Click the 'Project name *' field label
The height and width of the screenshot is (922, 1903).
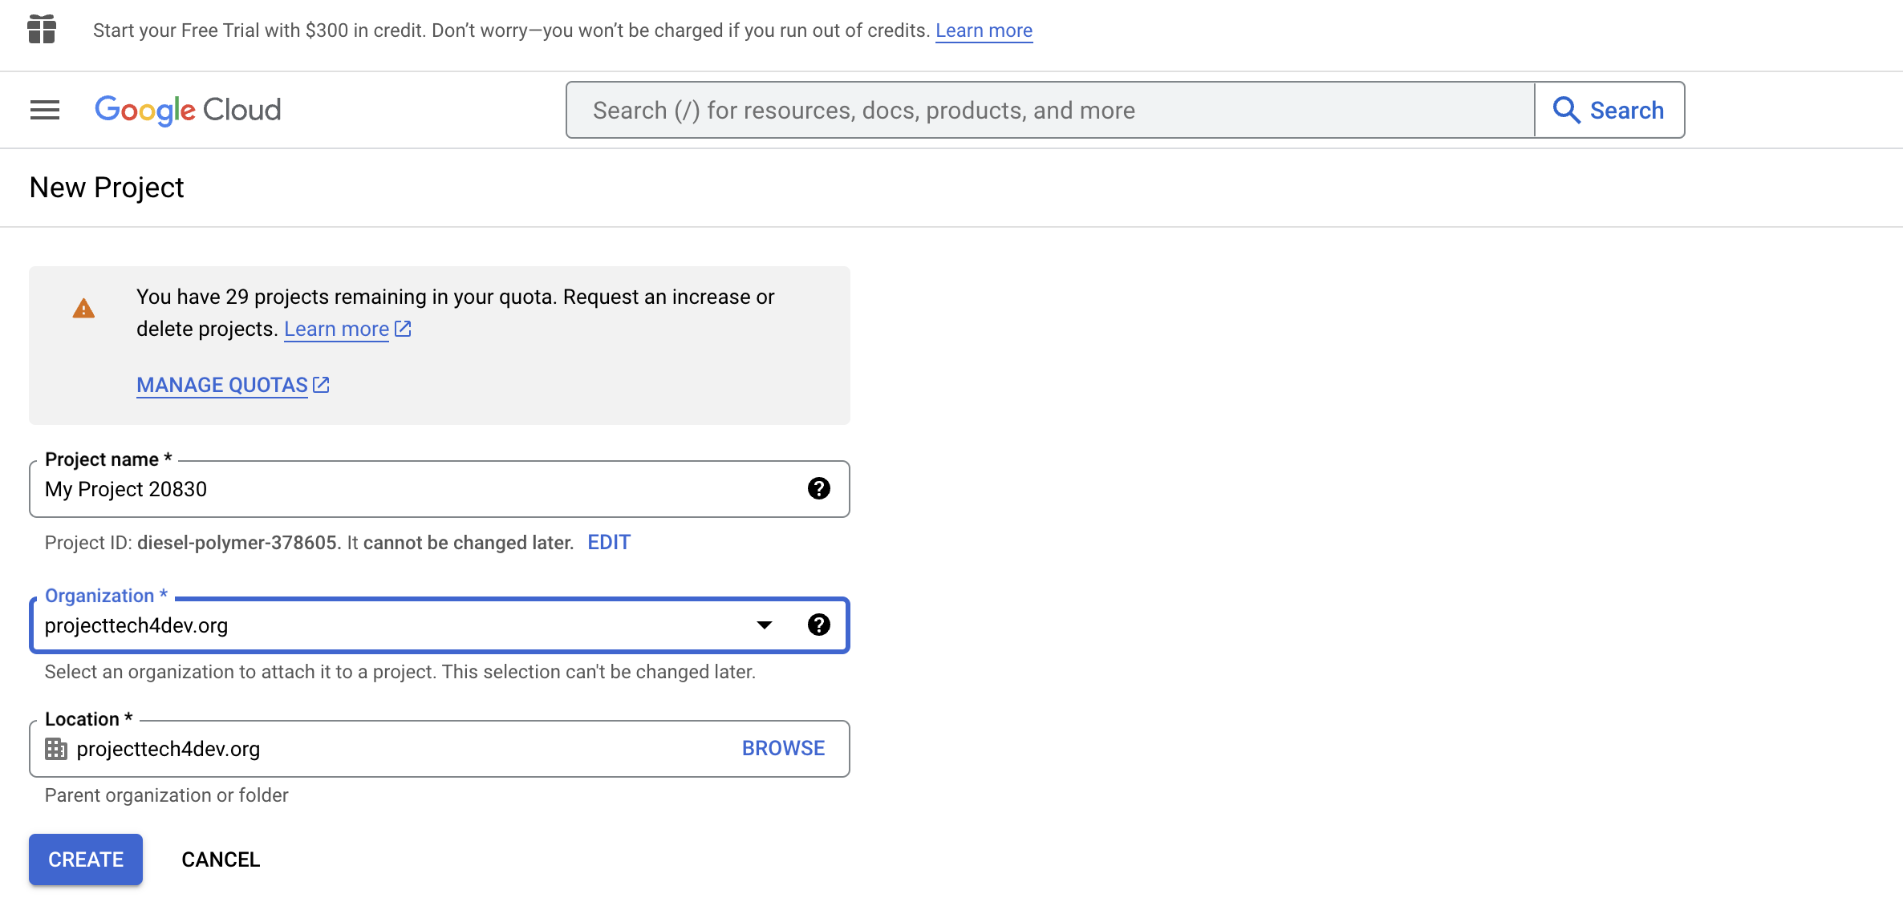click(108, 459)
